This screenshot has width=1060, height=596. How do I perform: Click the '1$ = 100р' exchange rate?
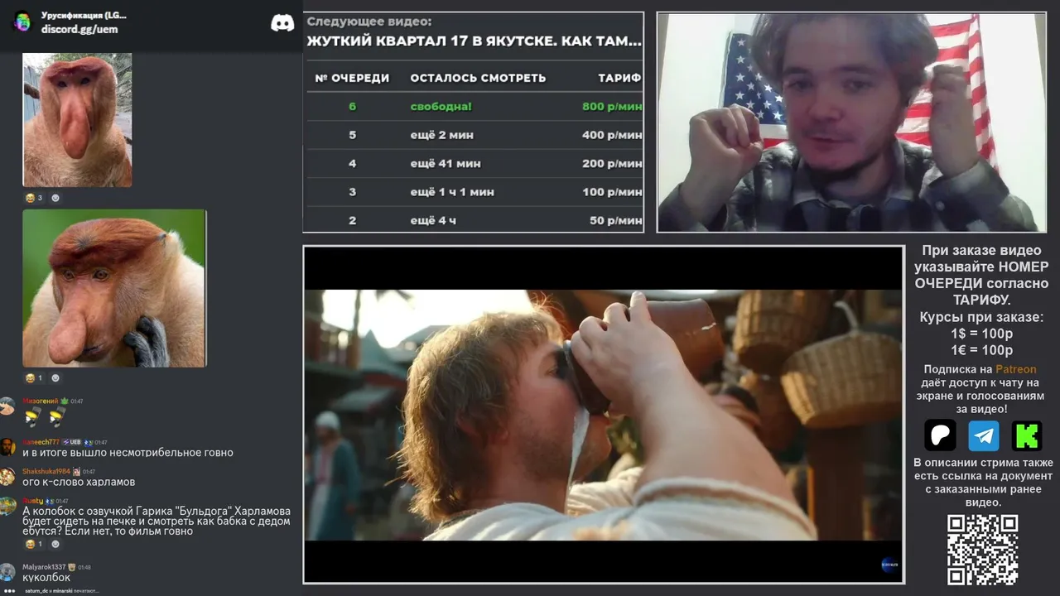pyautogui.click(x=981, y=334)
